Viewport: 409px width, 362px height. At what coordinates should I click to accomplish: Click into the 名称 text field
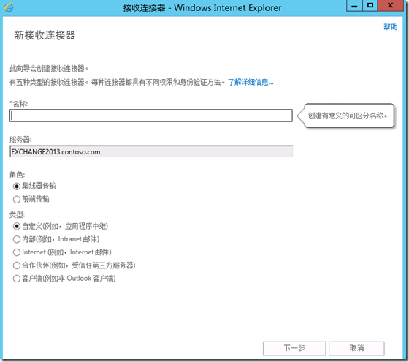151,116
